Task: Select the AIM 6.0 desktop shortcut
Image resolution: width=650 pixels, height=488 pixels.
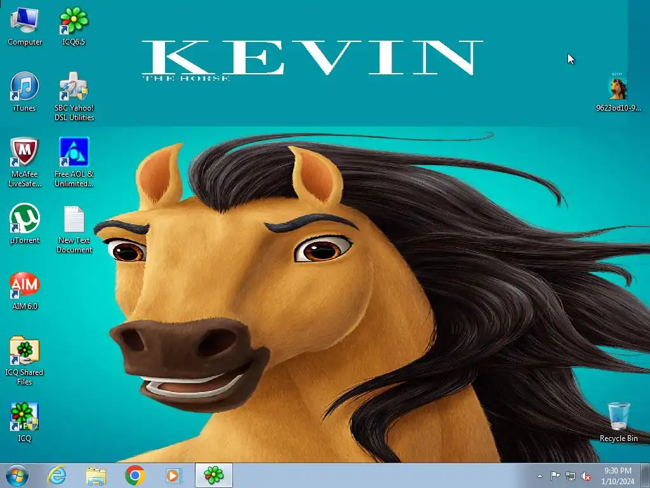Action: tap(25, 291)
